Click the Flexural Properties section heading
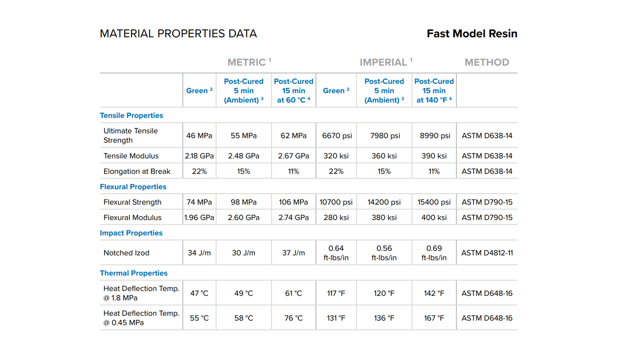The width and height of the screenshot is (626, 352). click(x=133, y=187)
